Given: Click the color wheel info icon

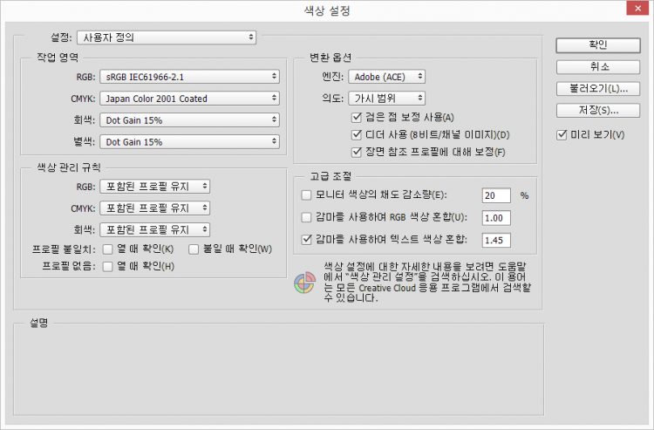Looking at the screenshot, I should (302, 284).
